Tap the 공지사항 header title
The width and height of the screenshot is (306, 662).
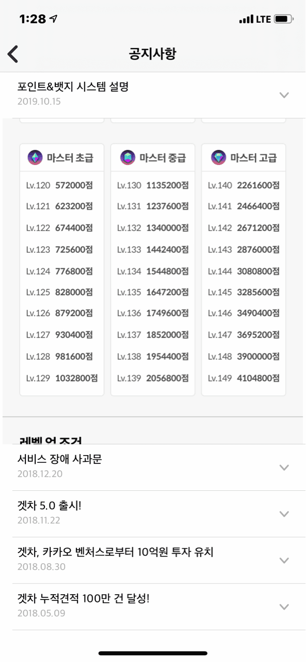point(153,53)
